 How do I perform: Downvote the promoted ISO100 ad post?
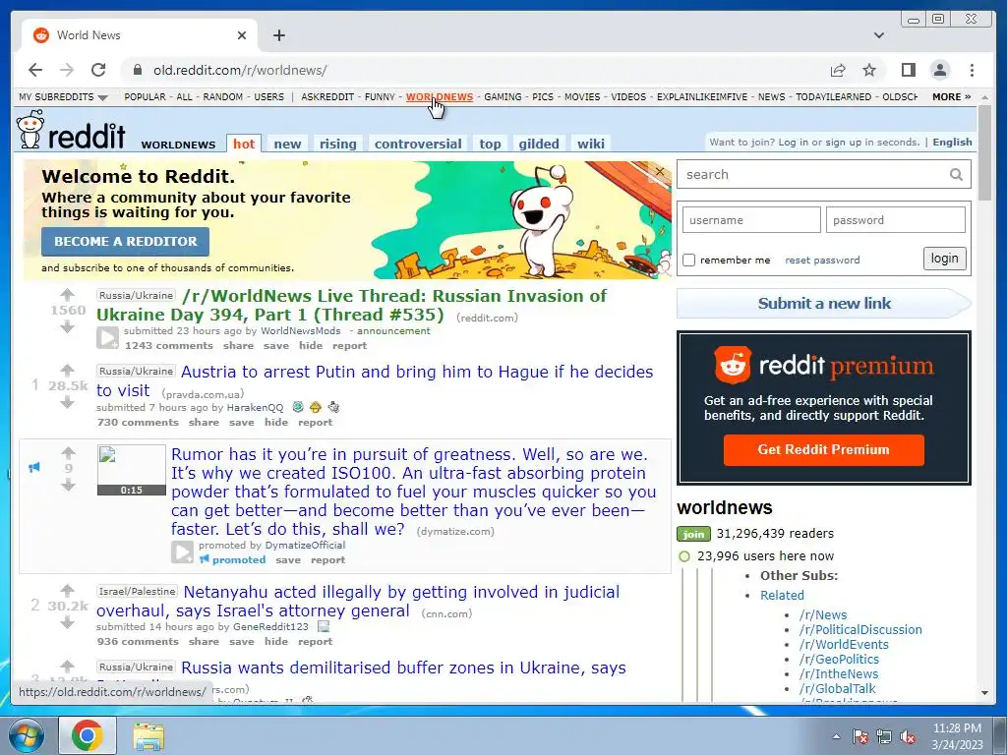pos(68,486)
